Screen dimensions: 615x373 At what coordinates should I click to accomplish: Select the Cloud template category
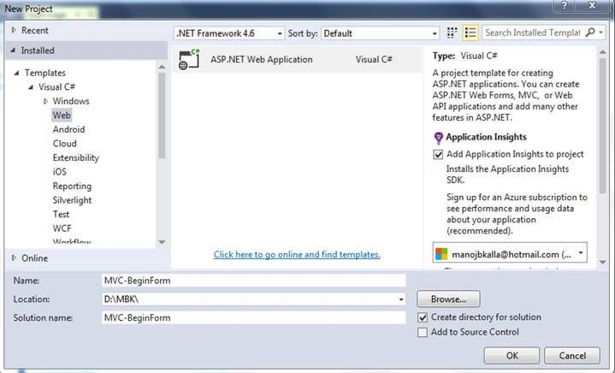click(65, 144)
